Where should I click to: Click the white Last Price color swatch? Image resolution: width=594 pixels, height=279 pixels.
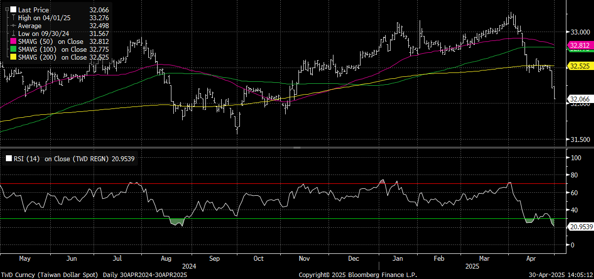(13, 9)
